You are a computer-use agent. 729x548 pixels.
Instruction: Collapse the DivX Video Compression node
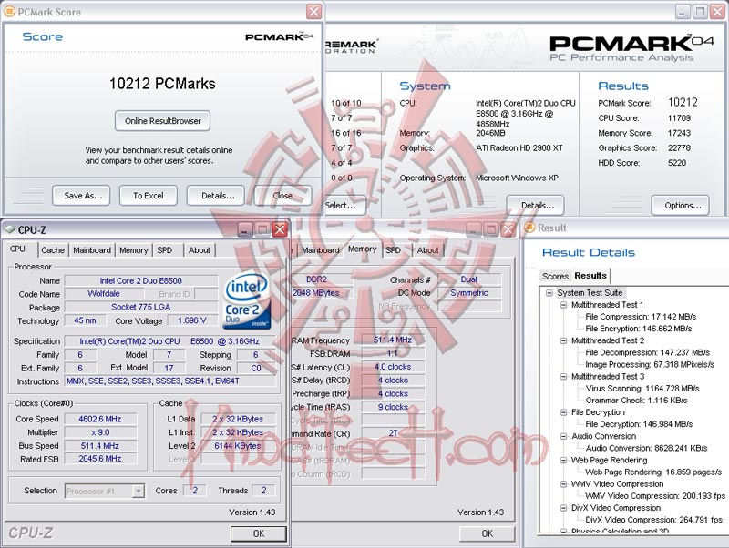click(x=563, y=508)
